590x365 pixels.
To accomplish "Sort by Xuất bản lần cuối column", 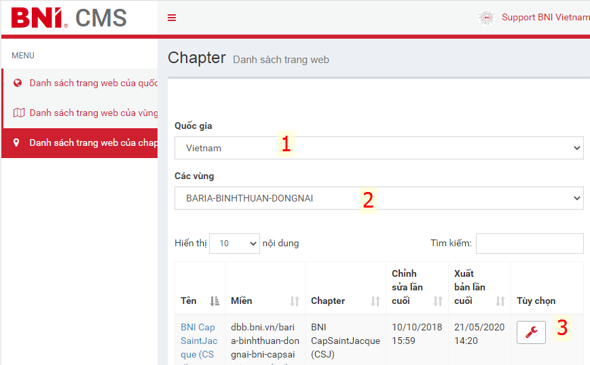I will coord(480,287).
